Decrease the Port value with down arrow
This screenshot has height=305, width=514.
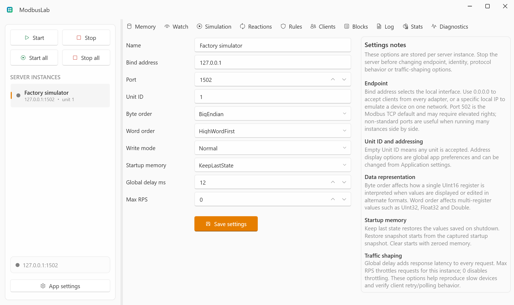[344, 79]
